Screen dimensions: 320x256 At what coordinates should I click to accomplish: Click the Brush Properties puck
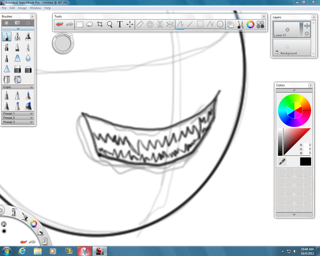(x=63, y=43)
